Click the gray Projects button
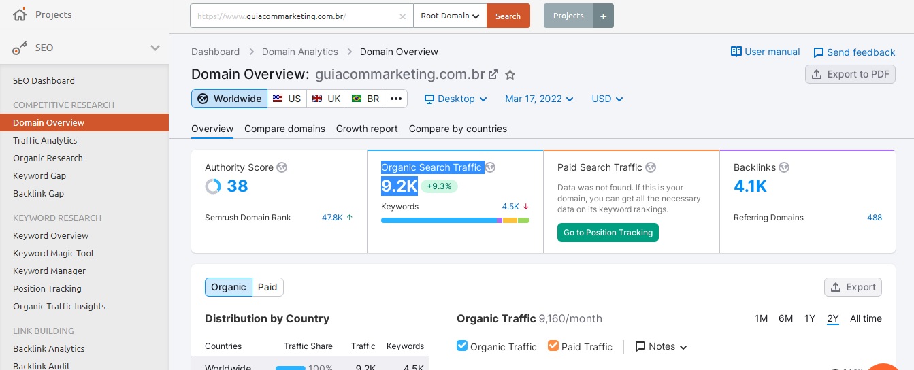914x370 pixels. click(x=568, y=16)
